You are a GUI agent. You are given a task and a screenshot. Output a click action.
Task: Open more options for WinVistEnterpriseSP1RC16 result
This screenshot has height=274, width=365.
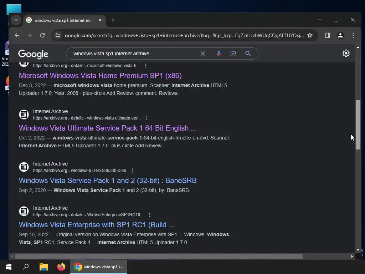click(x=150, y=215)
